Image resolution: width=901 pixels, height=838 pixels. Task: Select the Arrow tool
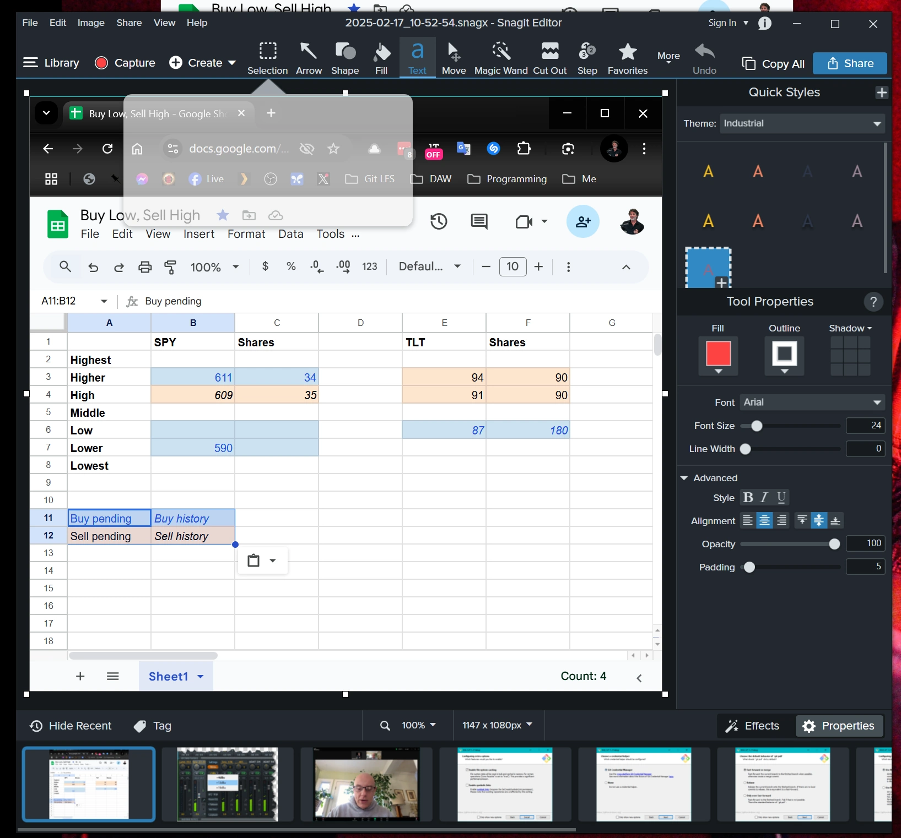click(x=309, y=58)
